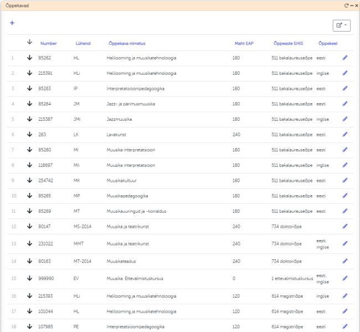Screen dimensions: 360x332
Task: Sort by Lühend column header
Action: coord(83,44)
